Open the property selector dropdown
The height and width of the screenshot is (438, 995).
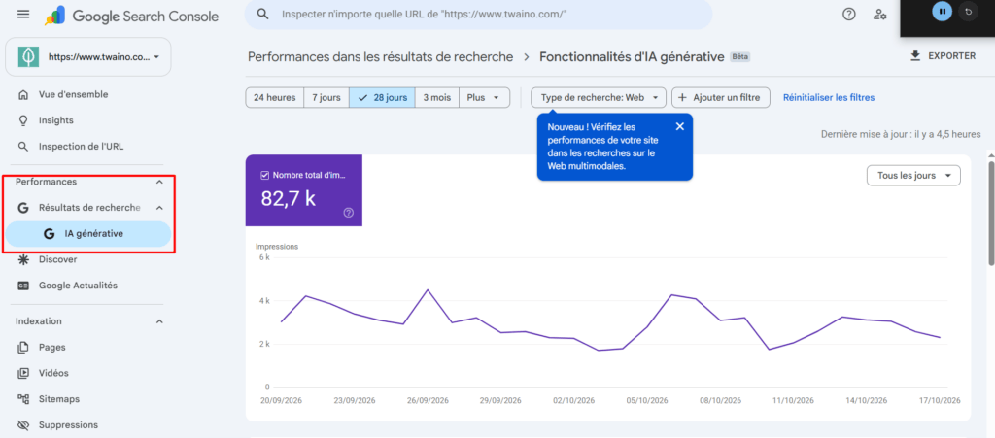(x=88, y=57)
